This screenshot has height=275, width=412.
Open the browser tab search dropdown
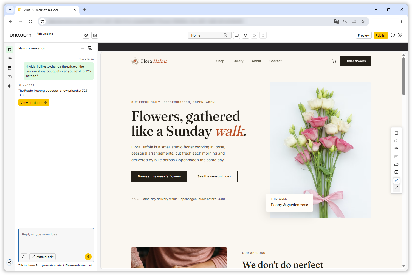10,10
